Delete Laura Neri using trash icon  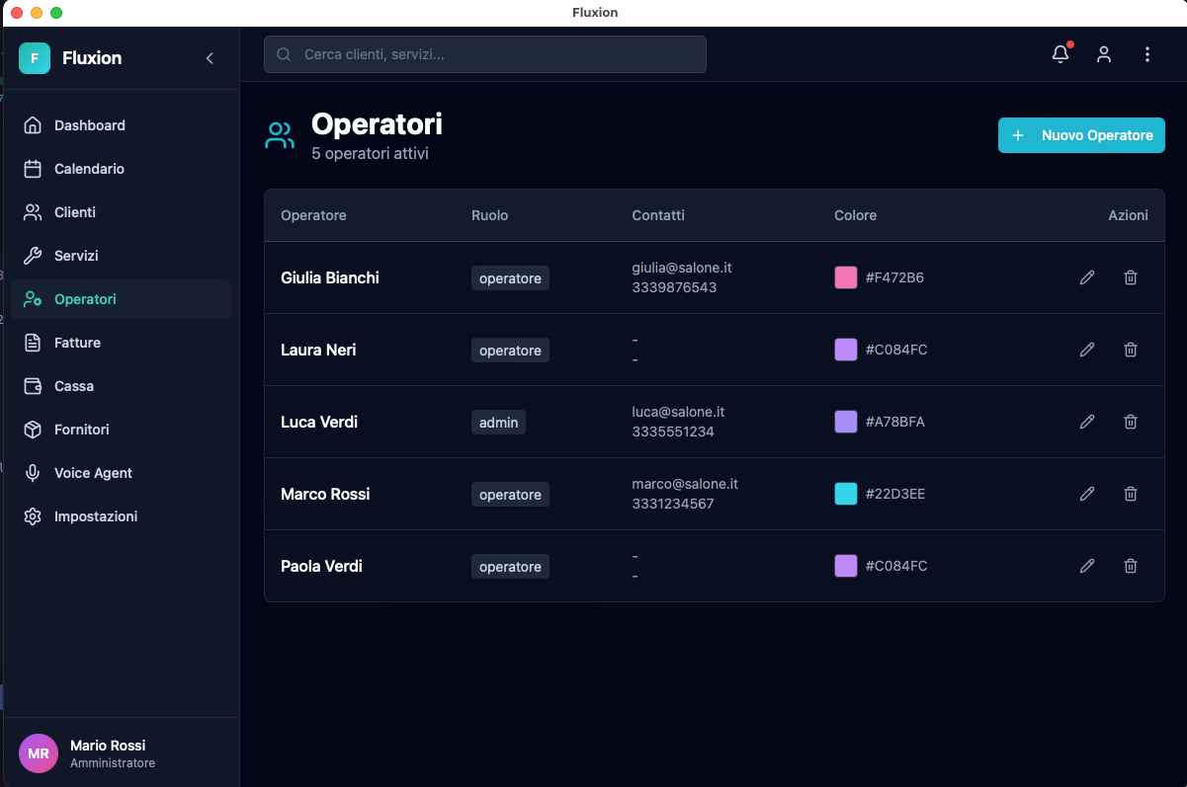pos(1131,350)
